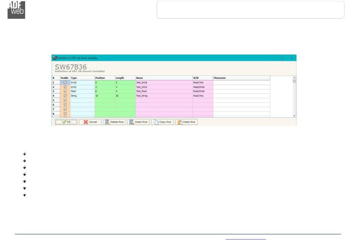Maximize the OPC UA Server Variables window

pos(282,58)
